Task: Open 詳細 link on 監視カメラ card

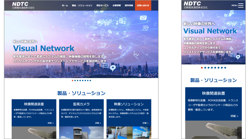Action: pyautogui.click(x=98, y=123)
